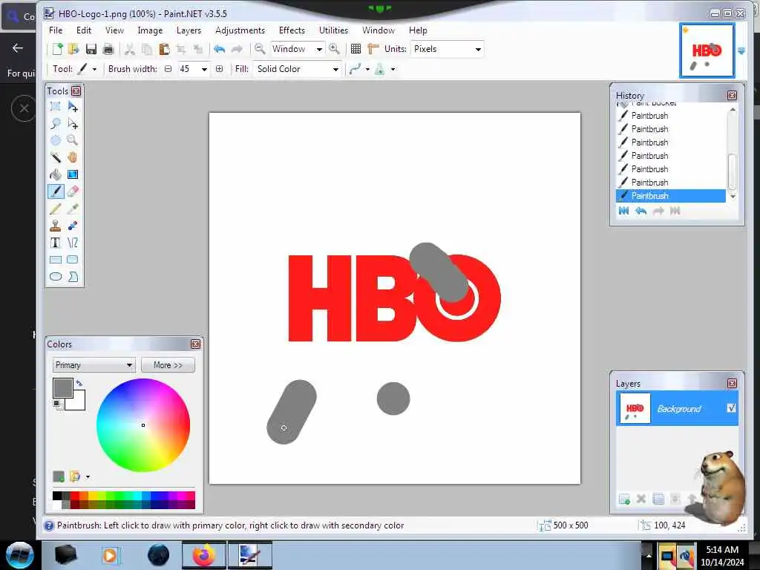760x570 pixels.
Task: Open the Image menu
Action: pos(150,30)
